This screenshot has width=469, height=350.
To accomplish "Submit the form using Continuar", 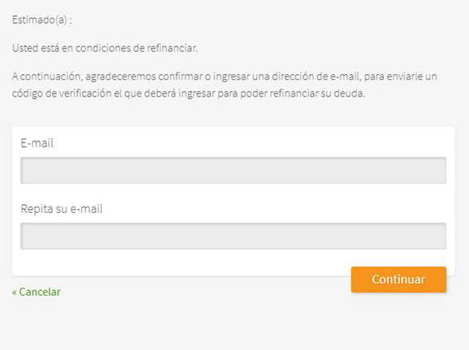I will 398,279.
